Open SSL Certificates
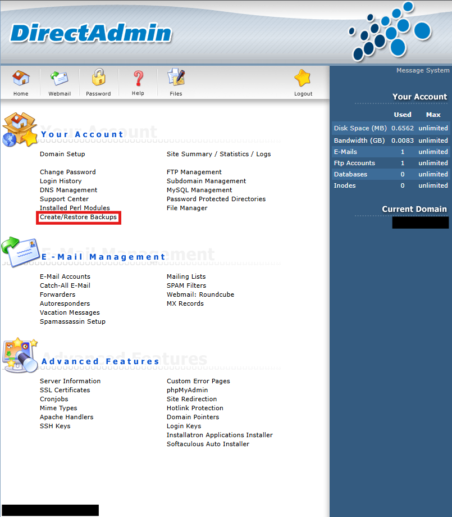The image size is (452, 517). pos(65,390)
